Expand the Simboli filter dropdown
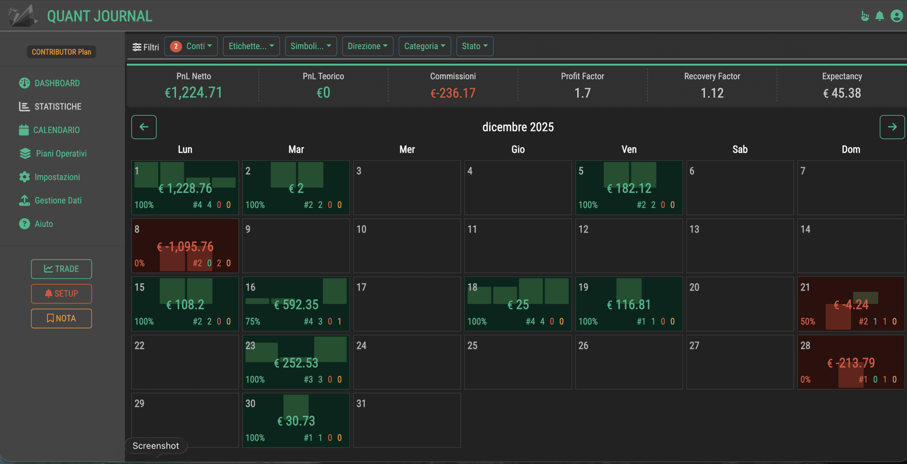 [311, 46]
